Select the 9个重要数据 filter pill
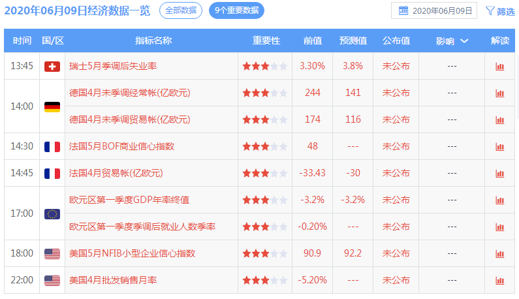 click(x=236, y=10)
